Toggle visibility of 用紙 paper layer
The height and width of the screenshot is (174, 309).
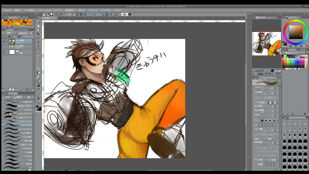click(4, 52)
